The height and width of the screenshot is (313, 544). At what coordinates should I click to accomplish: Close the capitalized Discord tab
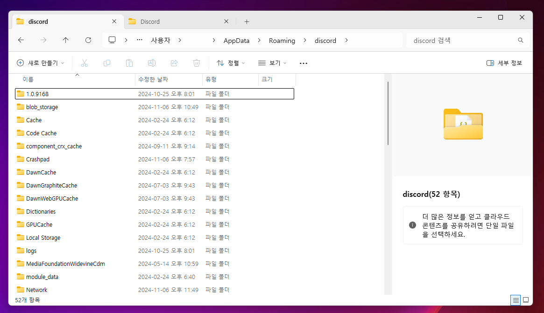(x=226, y=21)
